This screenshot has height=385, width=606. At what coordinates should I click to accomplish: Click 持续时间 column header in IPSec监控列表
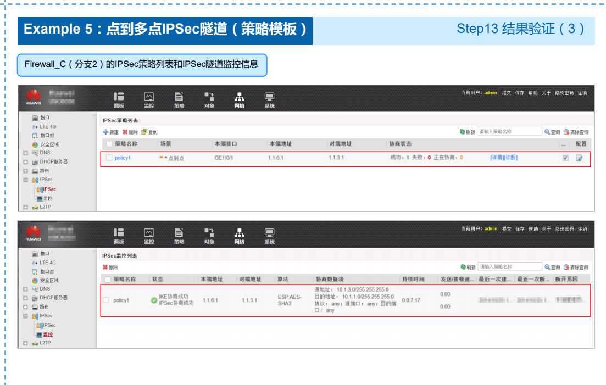pyautogui.click(x=413, y=279)
